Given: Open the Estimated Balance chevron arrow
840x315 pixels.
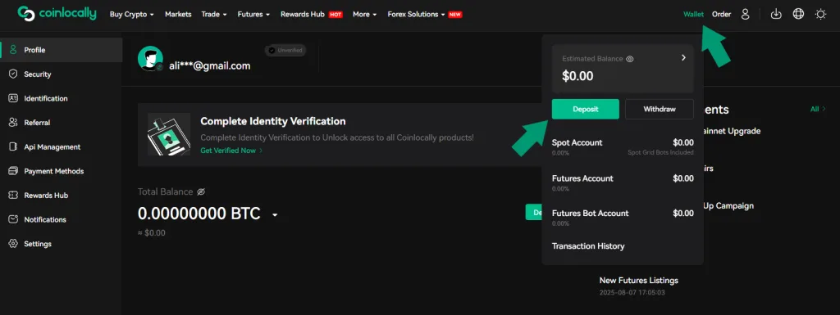Looking at the screenshot, I should pos(683,57).
